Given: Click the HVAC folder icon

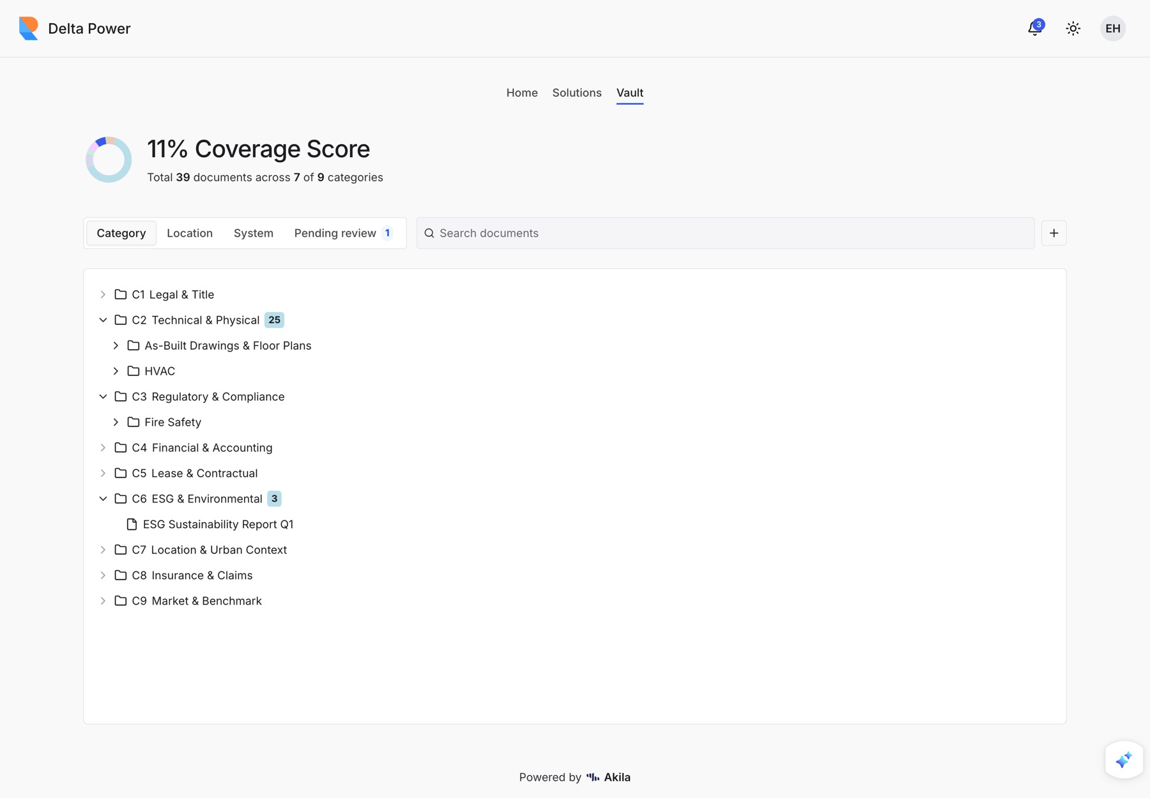Looking at the screenshot, I should [x=133, y=371].
